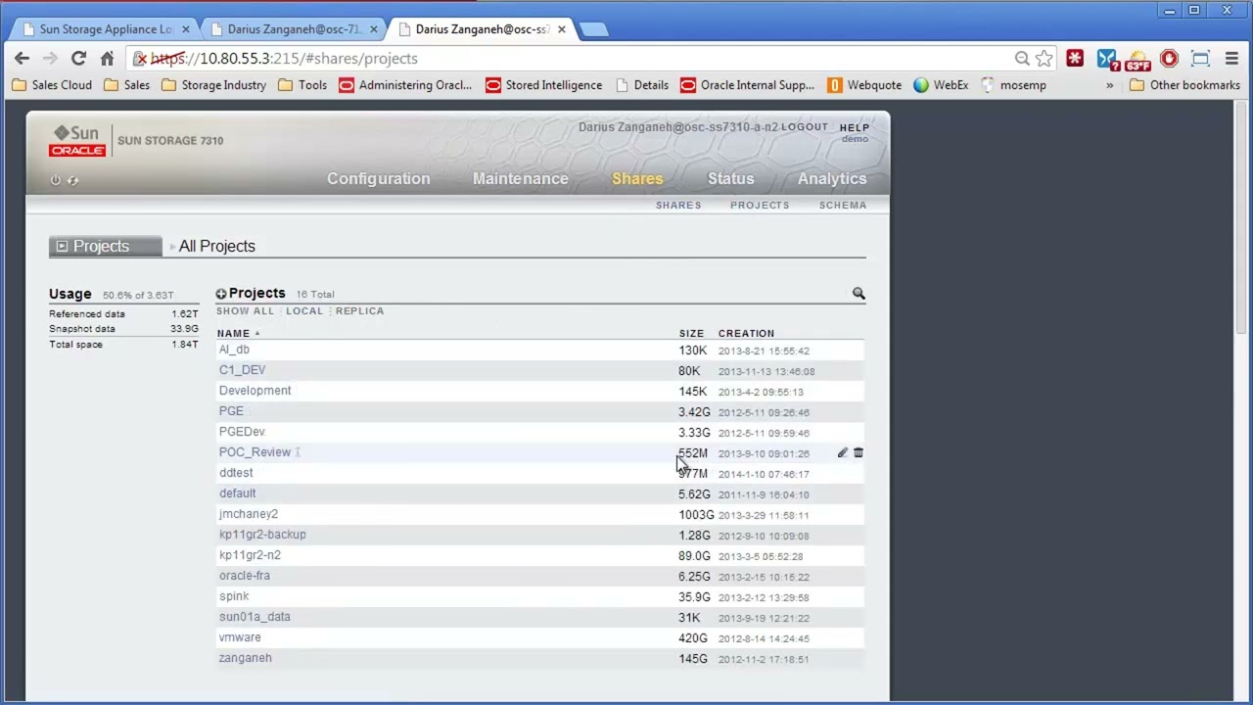The width and height of the screenshot is (1253, 705).
Task: Open the Chrome menu hamburger icon
Action: click(x=1231, y=59)
